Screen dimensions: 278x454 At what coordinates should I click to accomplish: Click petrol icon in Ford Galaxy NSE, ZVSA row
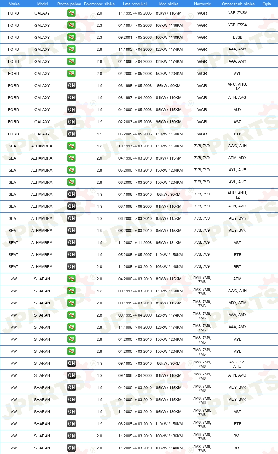pyautogui.click(x=71, y=13)
